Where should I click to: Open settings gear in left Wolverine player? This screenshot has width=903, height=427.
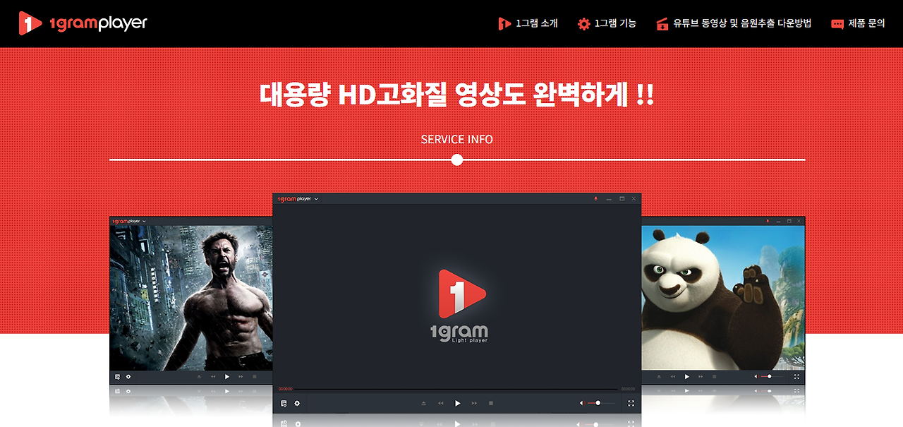(128, 377)
